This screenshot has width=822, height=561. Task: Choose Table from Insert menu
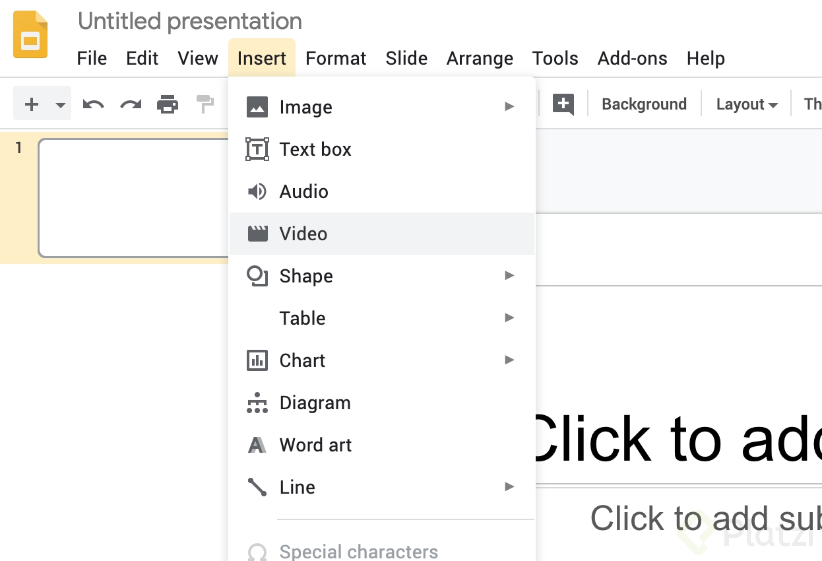click(381, 318)
